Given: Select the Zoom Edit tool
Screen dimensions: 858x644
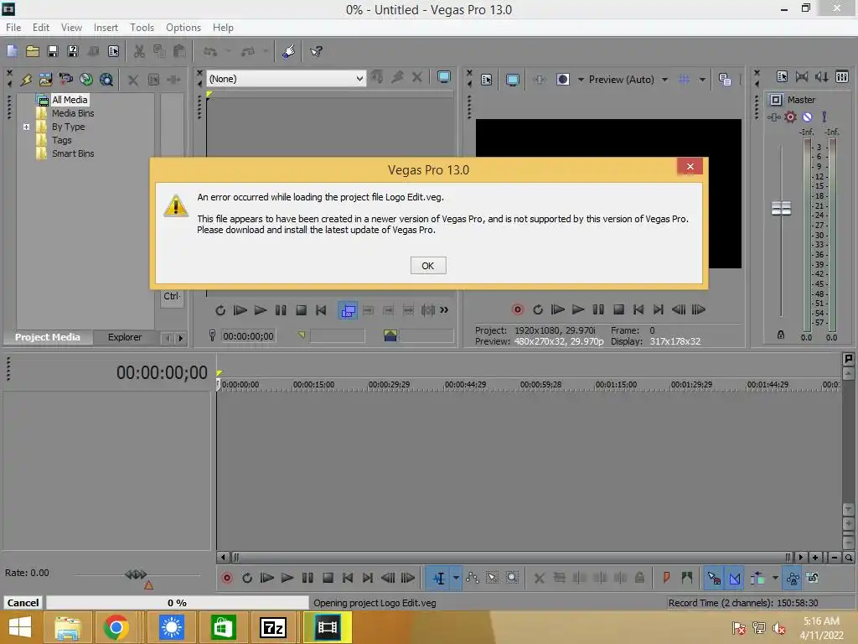Looking at the screenshot, I should [x=512, y=578].
